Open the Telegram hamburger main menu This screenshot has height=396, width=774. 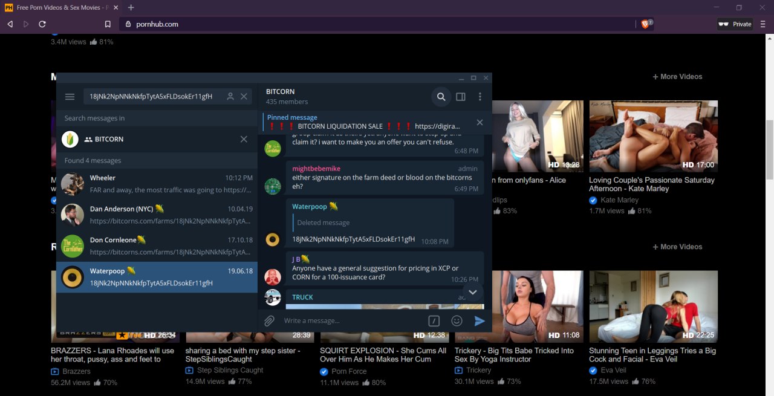coord(70,97)
